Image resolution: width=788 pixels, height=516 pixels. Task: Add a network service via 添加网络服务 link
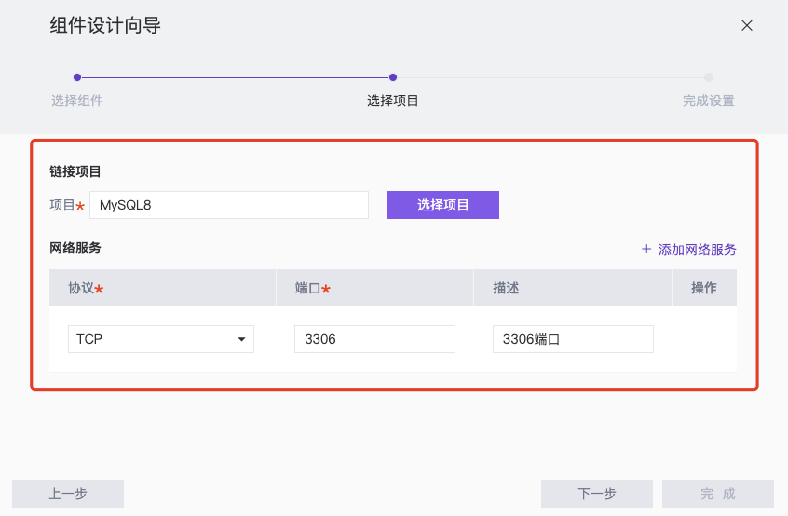pyautogui.click(x=697, y=250)
